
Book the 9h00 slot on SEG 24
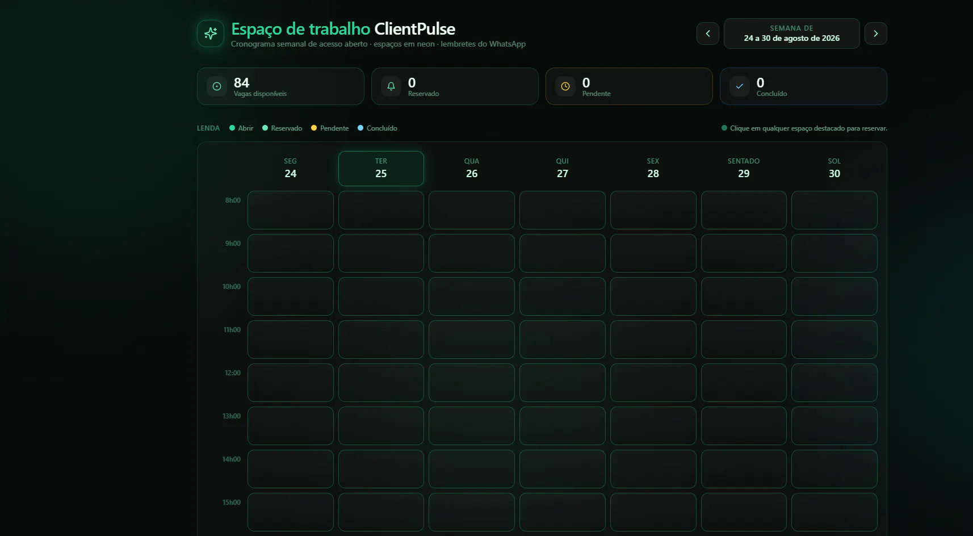pyautogui.click(x=291, y=253)
